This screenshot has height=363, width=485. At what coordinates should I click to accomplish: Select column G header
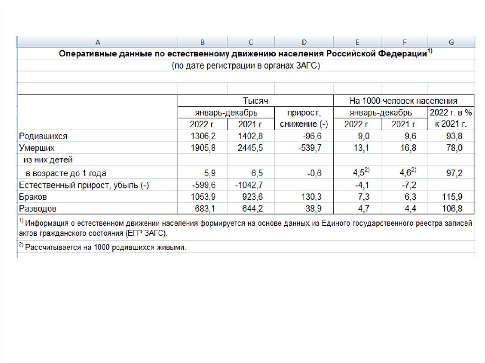pos(451,42)
